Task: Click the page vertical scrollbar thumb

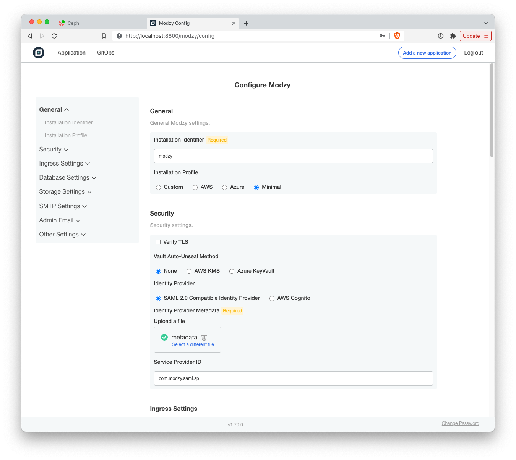Action: tap(492, 110)
